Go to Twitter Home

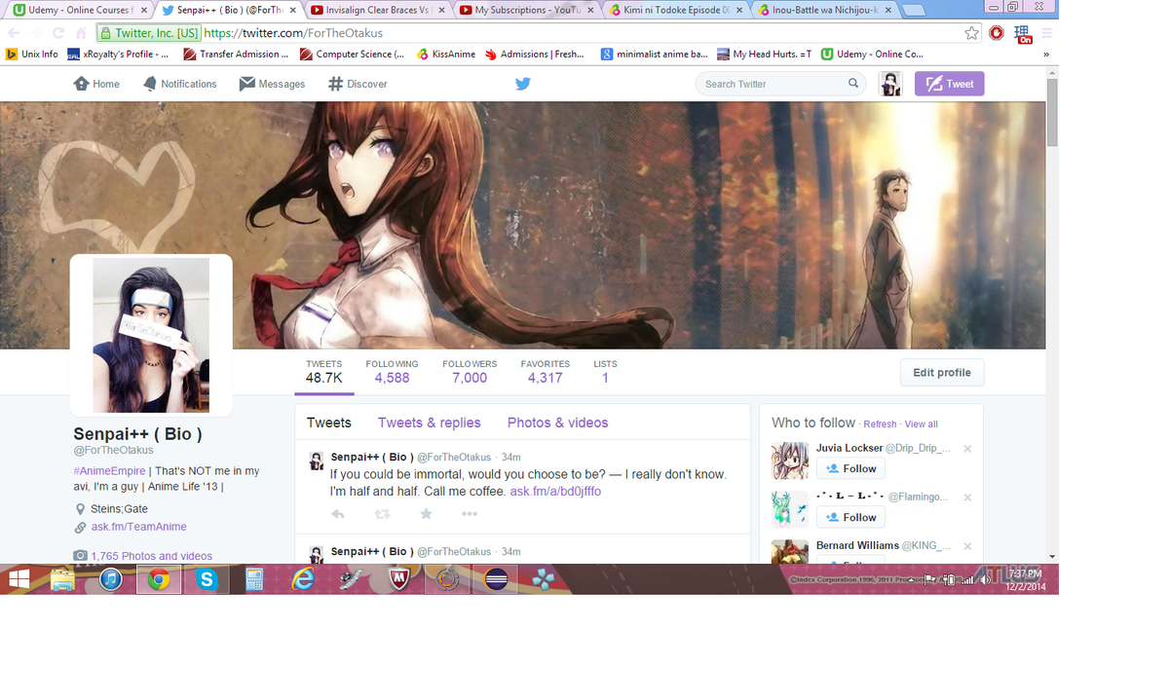(x=96, y=84)
